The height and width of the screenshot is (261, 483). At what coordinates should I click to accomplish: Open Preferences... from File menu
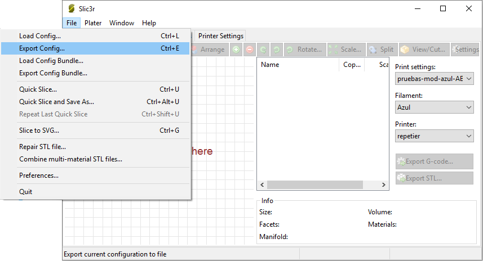95,175
